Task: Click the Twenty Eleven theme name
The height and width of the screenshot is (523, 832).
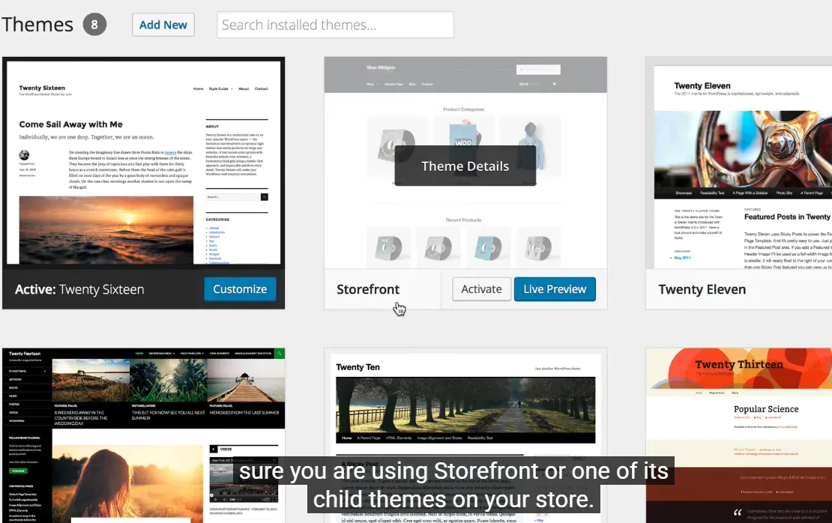Action: pyautogui.click(x=702, y=289)
